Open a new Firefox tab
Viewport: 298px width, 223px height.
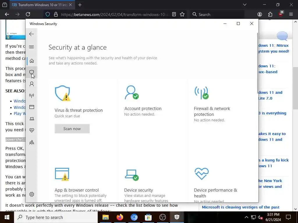(x=80, y=5)
